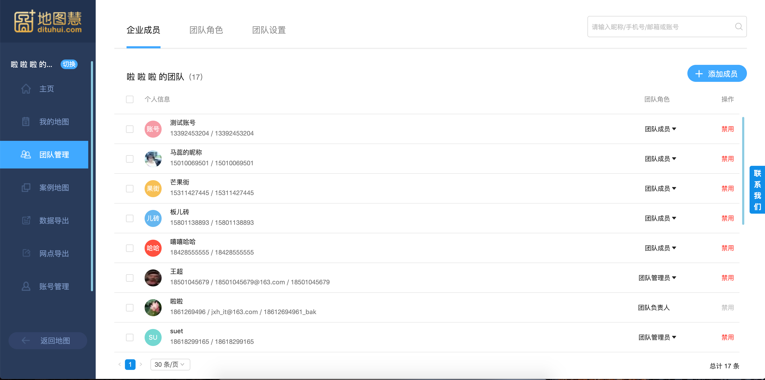Open role dropdown for 芒果街

pyautogui.click(x=661, y=188)
